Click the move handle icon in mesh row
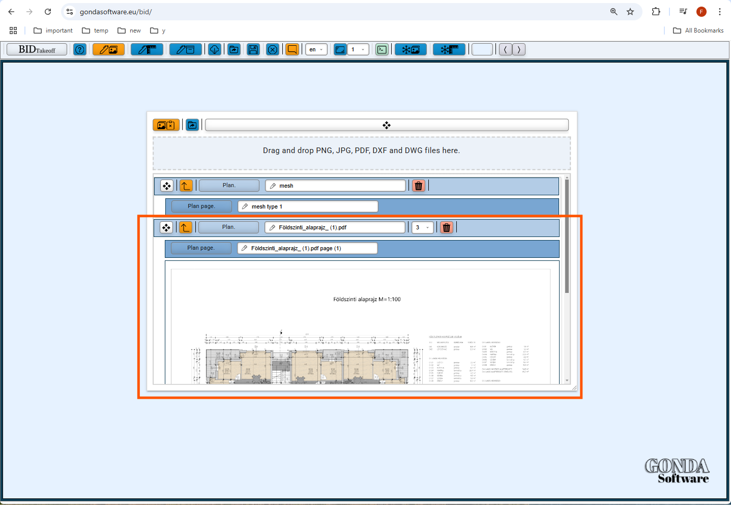731x505 pixels. (167, 186)
